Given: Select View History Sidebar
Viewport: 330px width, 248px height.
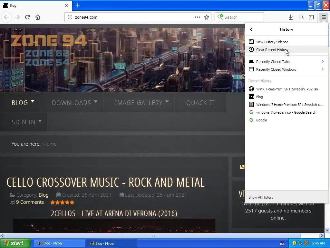Looking at the screenshot, I should pyautogui.click(x=286, y=42).
